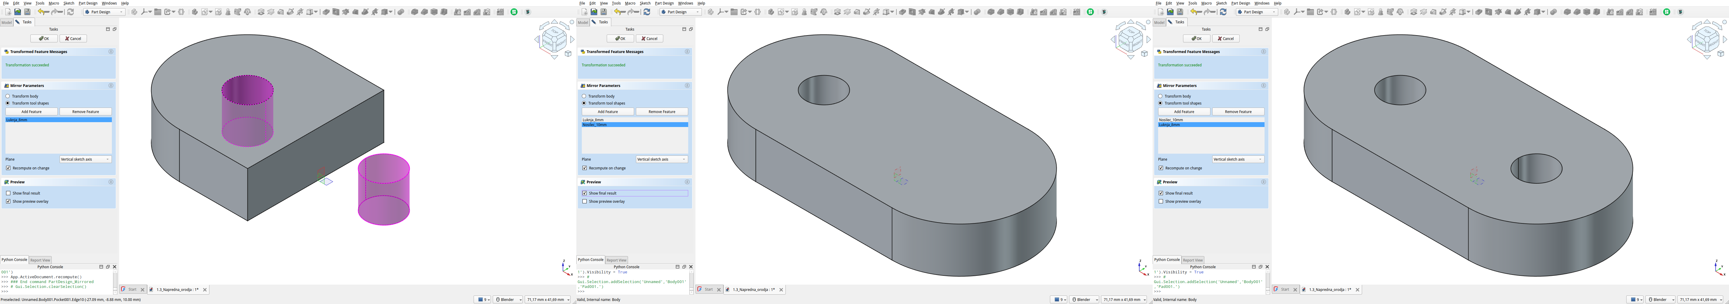Click the Open file icon in the middle window toolbar
The image size is (1729, 304).
(x=594, y=12)
